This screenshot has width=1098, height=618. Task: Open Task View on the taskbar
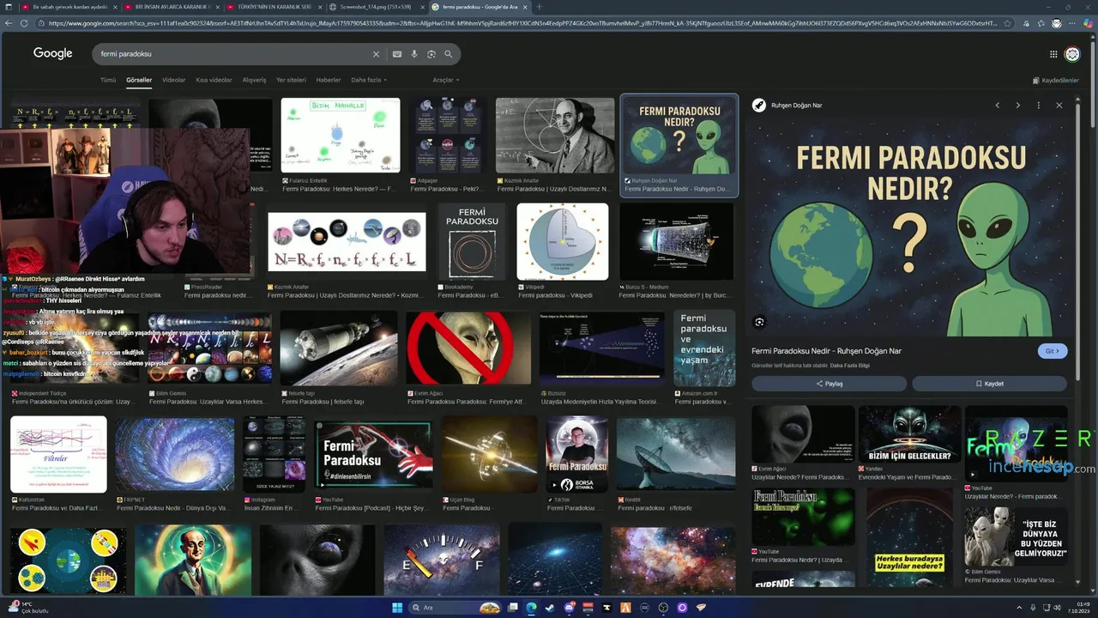pyautogui.click(x=512, y=608)
